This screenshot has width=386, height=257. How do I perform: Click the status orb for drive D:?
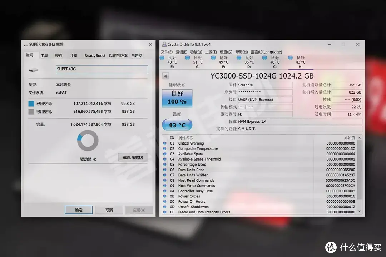tap(239, 57)
